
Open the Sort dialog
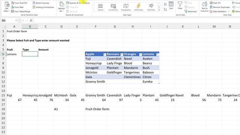coord(171,6)
